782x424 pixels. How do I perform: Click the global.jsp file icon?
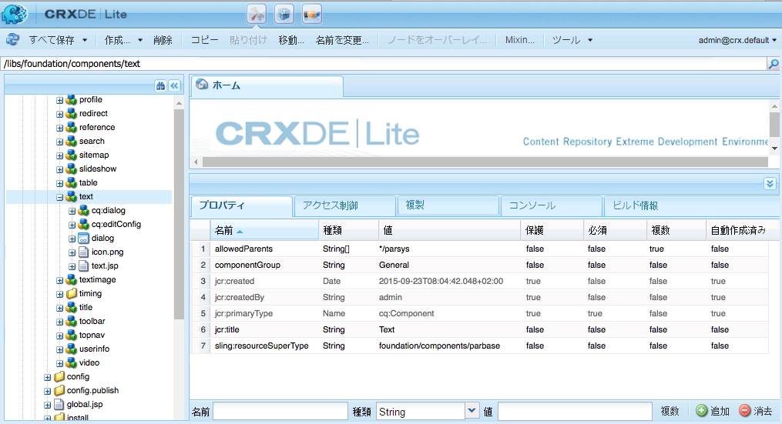(59, 404)
